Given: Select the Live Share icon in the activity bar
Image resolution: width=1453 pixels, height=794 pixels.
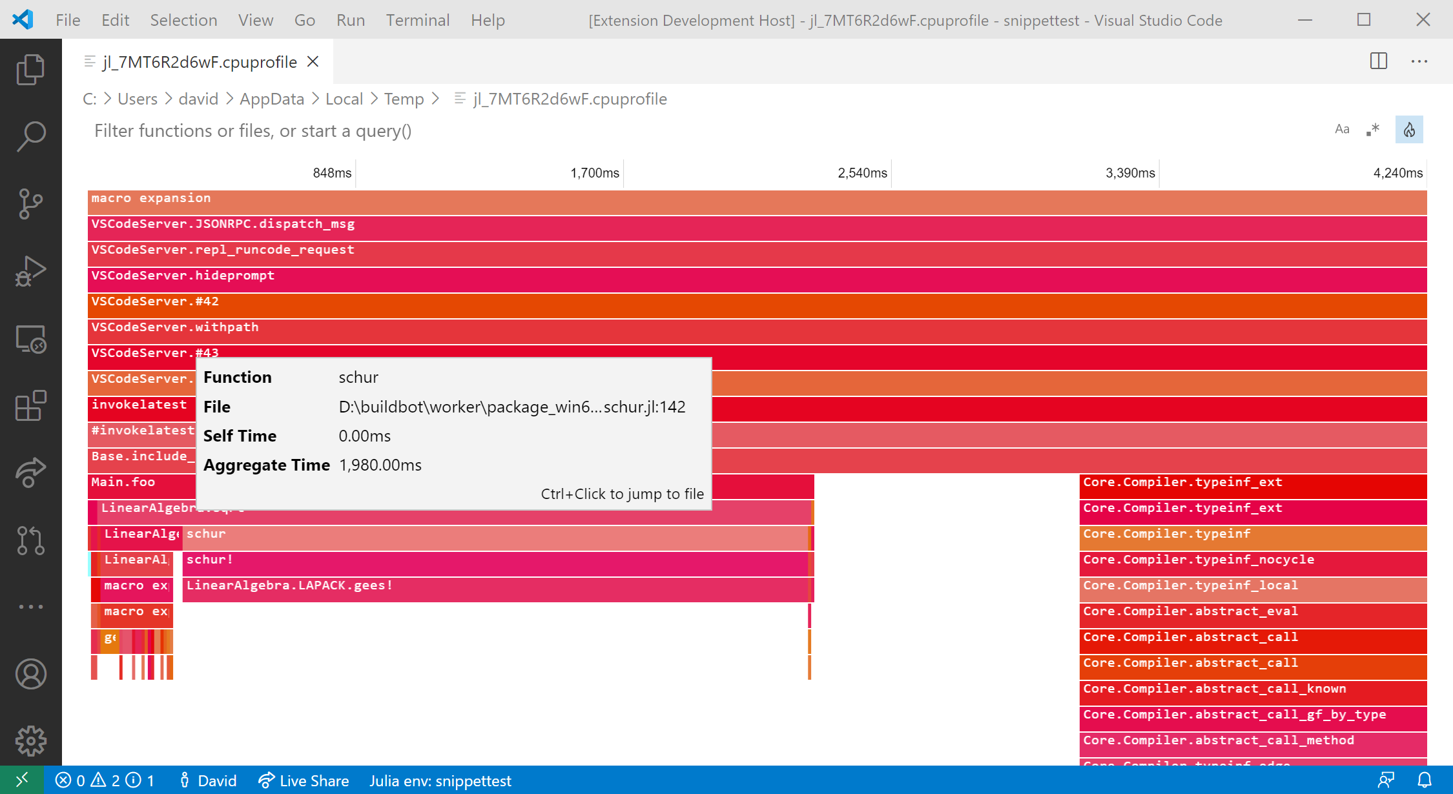Looking at the screenshot, I should 30,473.
